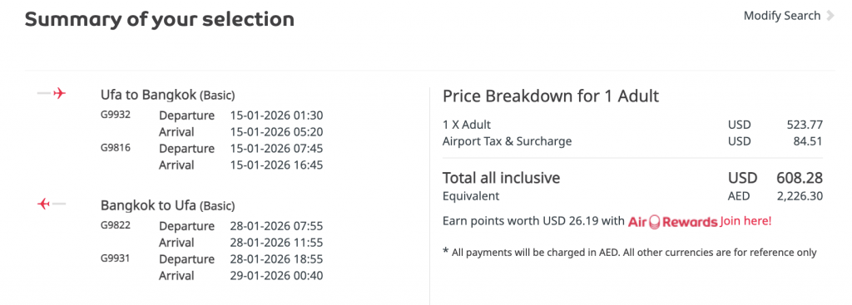Image resolution: width=852 pixels, height=305 pixels.
Task: Click the 'Join here!' rewards link
Action: point(745,221)
